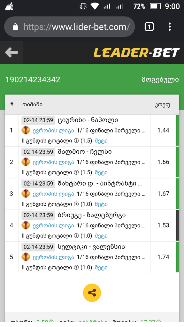Open ევროპის ლიგა link in სელტიკი row
Screen dimensions: 184x327
point(53,258)
